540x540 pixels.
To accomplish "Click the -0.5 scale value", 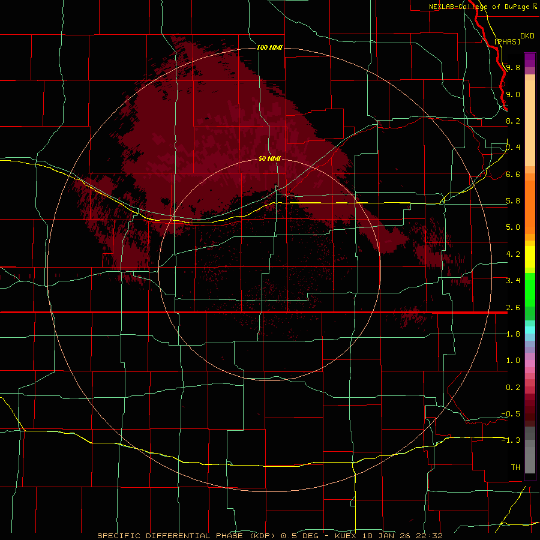I will point(511,414).
